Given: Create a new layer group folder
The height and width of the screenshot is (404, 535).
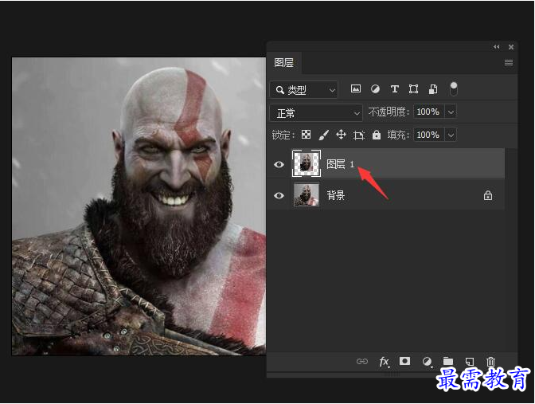Looking at the screenshot, I should [x=448, y=361].
